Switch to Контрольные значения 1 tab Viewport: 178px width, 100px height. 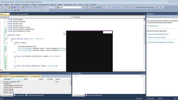[x=34, y=95]
